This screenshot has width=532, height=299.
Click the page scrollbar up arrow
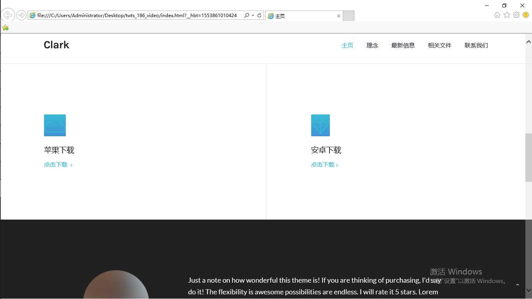point(528,42)
